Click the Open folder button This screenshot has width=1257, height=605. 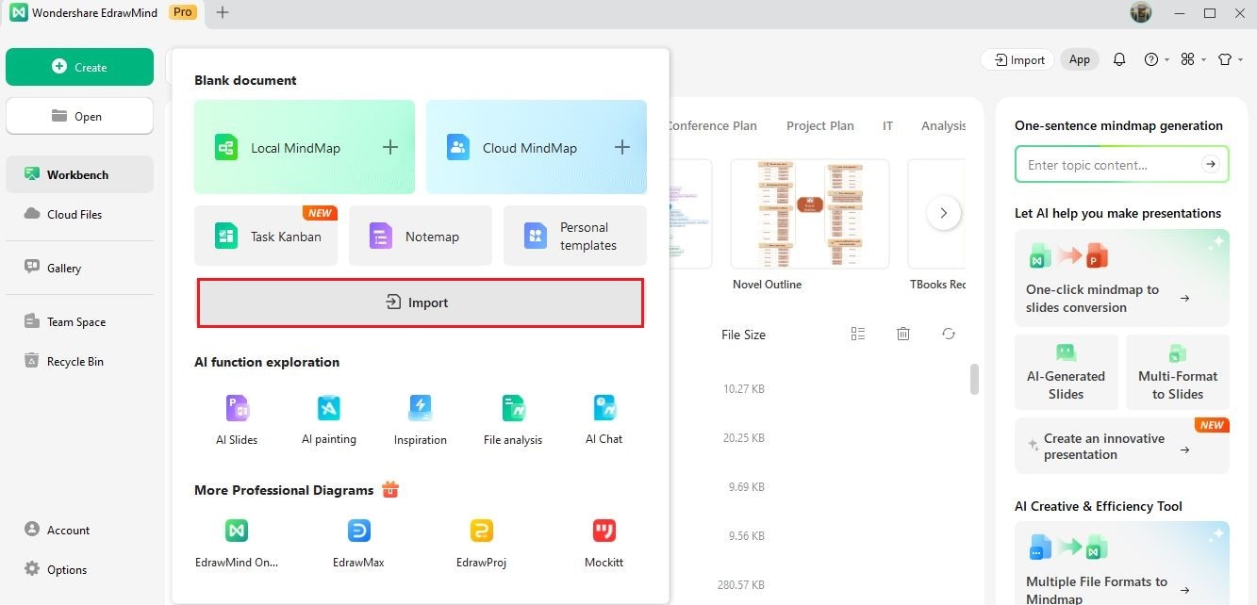pyautogui.click(x=79, y=116)
